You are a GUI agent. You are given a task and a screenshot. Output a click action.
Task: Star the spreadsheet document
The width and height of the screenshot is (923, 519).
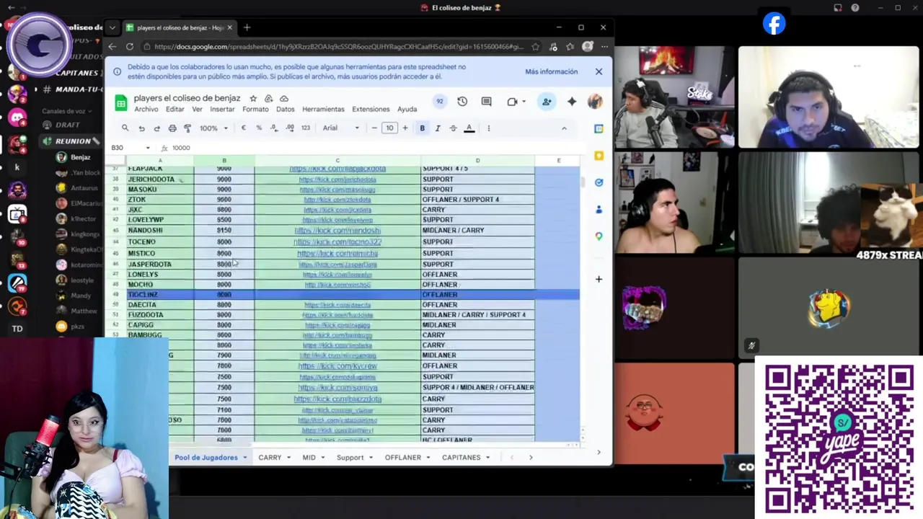[253, 98]
